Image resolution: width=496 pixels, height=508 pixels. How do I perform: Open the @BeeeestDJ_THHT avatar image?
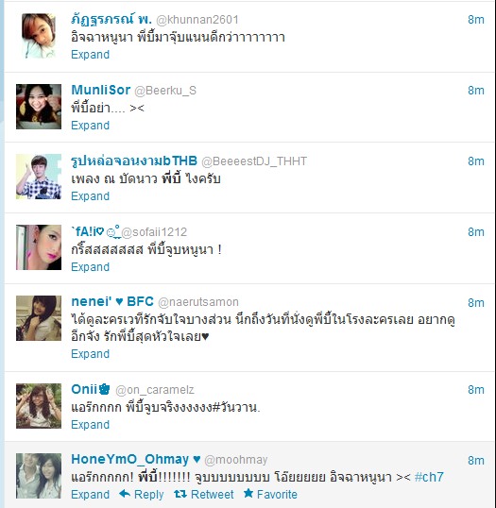pyautogui.click(x=39, y=177)
